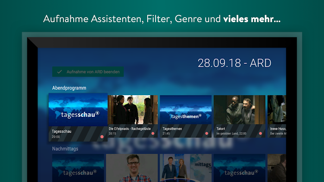Click the checkmark icon beside Aufnahme von ARD beenden
This screenshot has height=182, width=324.
pyautogui.click(x=60, y=72)
